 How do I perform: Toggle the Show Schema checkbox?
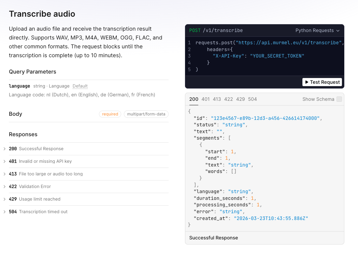pos(339,99)
